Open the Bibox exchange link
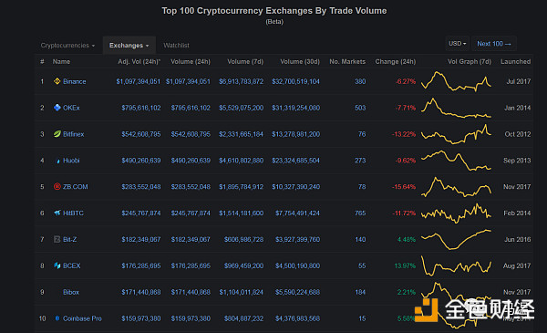The width and height of the screenshot is (547, 333). tap(71, 292)
